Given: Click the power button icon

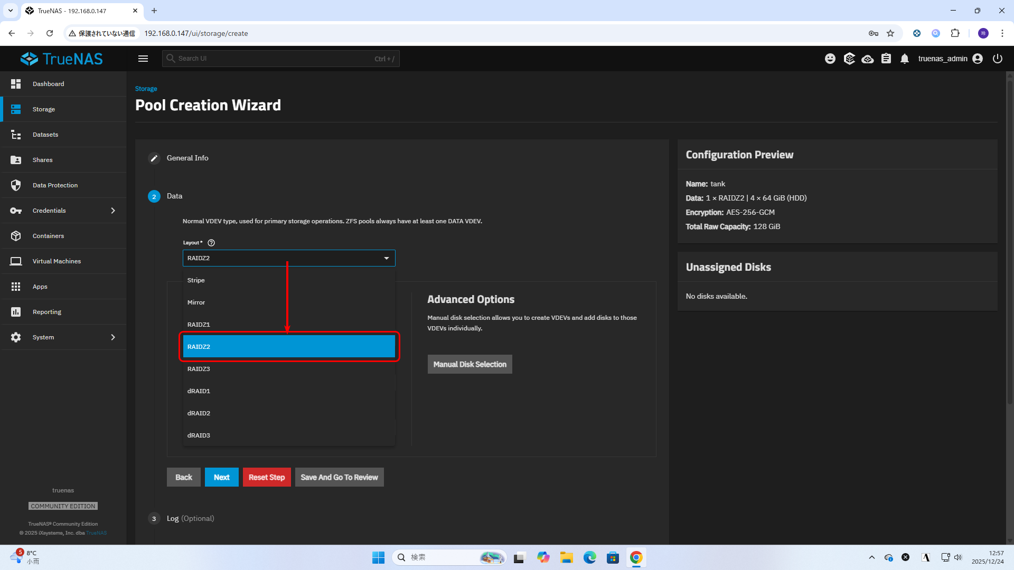Looking at the screenshot, I should [x=997, y=59].
